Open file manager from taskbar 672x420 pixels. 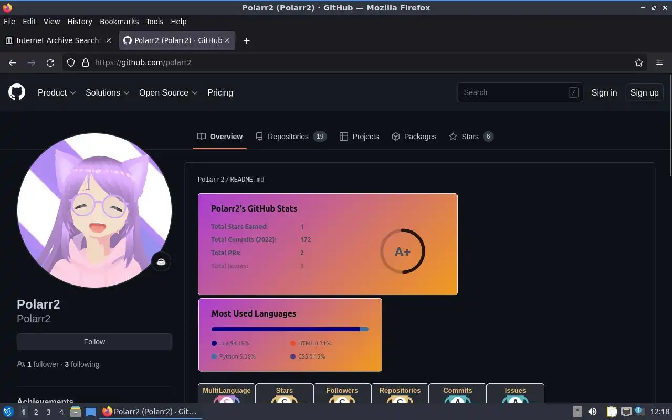tap(76, 412)
